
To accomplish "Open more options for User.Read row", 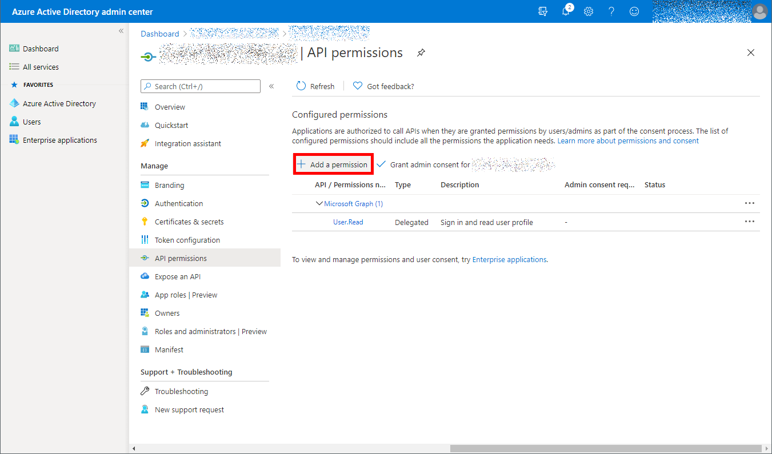I will (x=749, y=222).
